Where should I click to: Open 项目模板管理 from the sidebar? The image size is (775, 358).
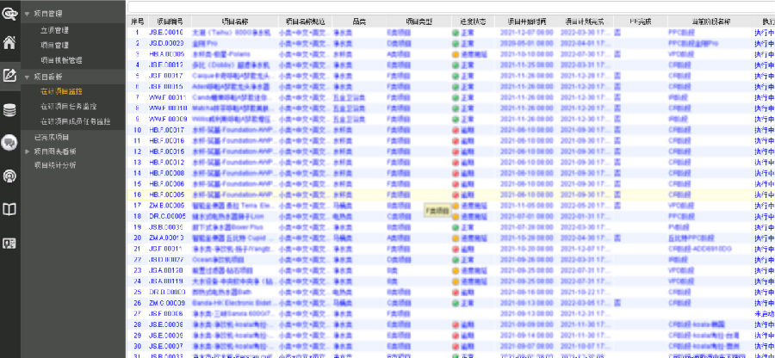(x=62, y=60)
